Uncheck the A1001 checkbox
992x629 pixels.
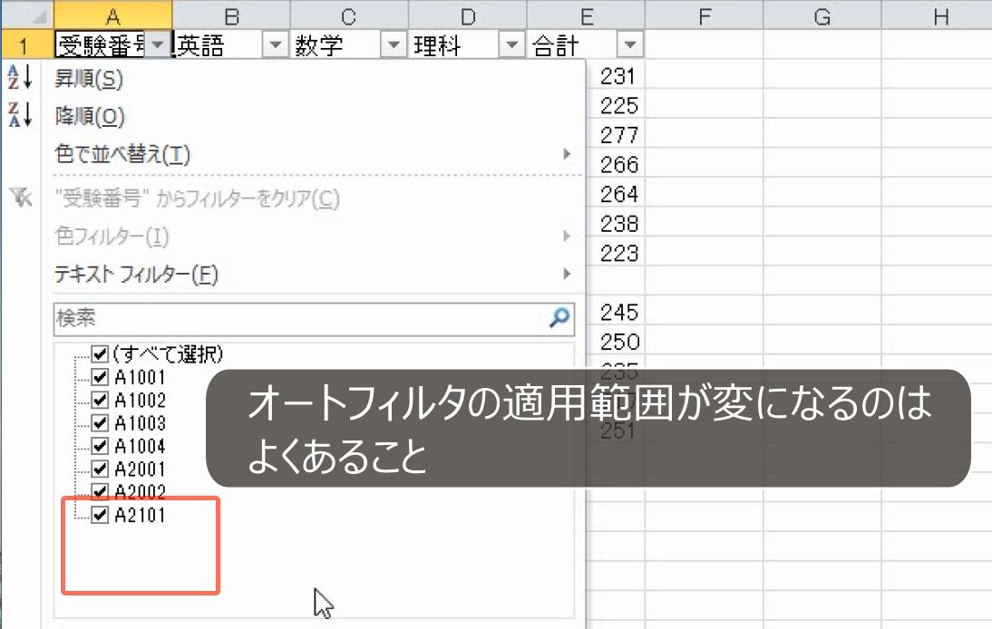tap(100, 377)
